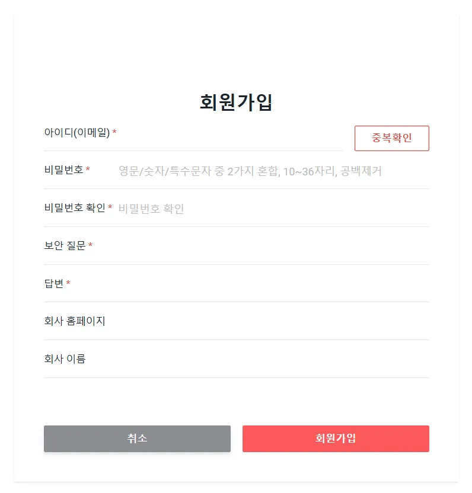This screenshot has height=493, width=472.
Task: Click the red asterisk beside 답변
Action: pyautogui.click(x=68, y=284)
